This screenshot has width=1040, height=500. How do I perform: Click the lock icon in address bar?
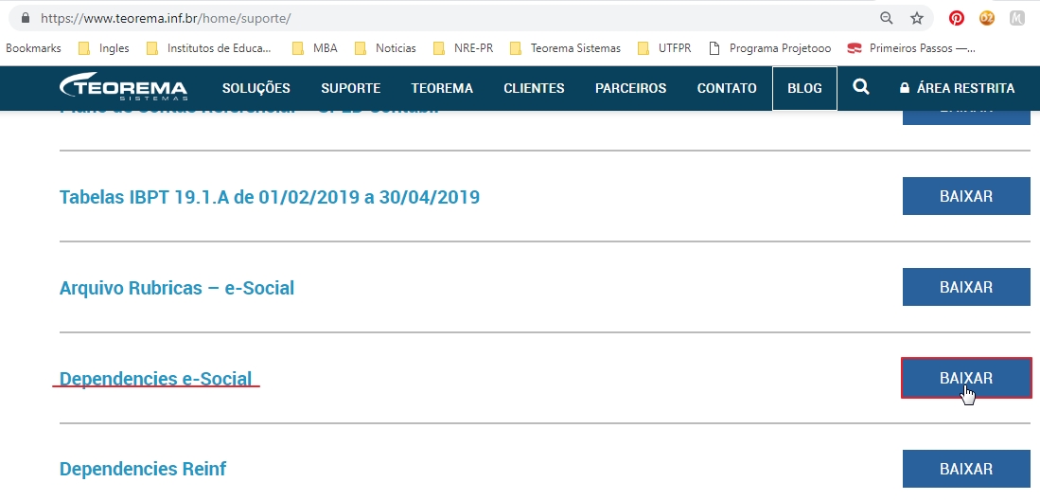pyautogui.click(x=26, y=18)
